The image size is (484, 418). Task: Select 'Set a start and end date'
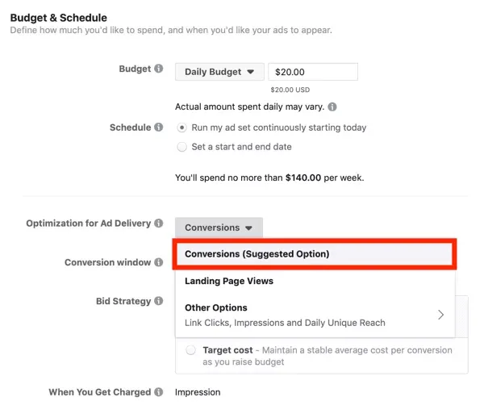coord(183,147)
